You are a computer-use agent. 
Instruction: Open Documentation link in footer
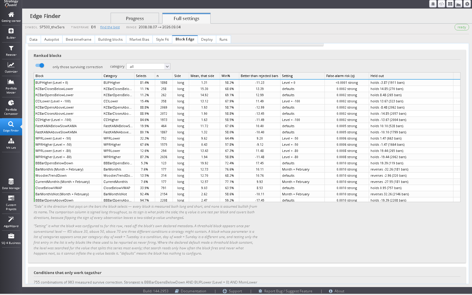point(191,291)
